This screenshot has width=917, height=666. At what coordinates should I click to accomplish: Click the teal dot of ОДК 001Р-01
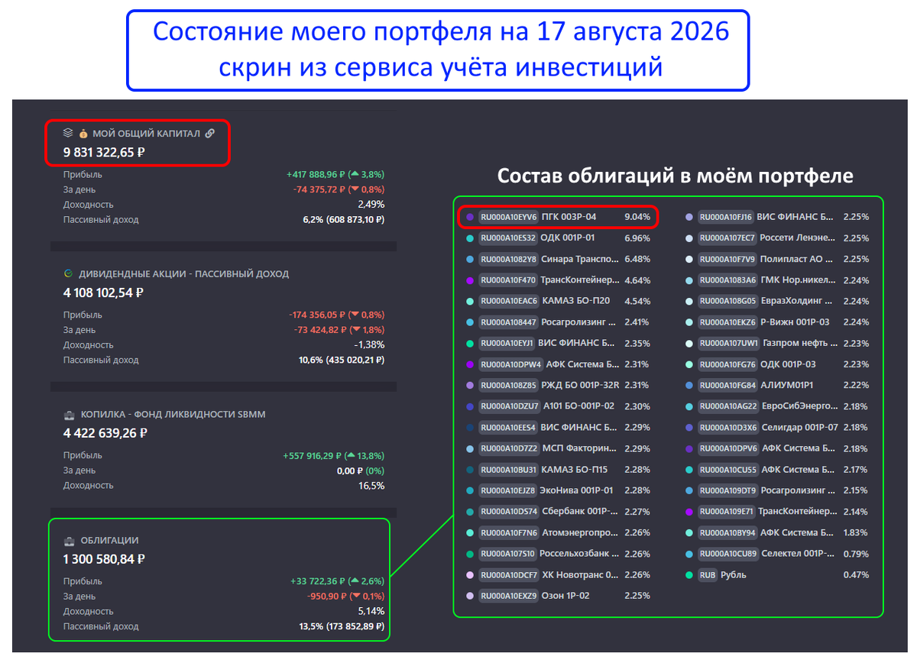[469, 238]
